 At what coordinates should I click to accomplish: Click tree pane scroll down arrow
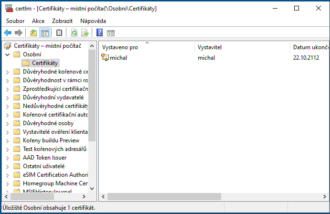[92, 189]
